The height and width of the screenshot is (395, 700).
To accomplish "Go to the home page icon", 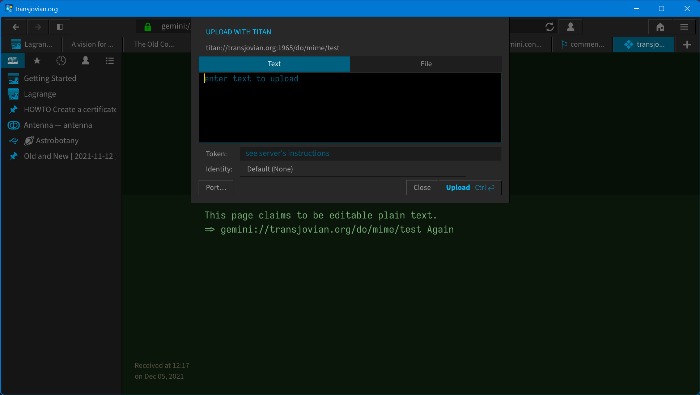I will click(x=660, y=27).
